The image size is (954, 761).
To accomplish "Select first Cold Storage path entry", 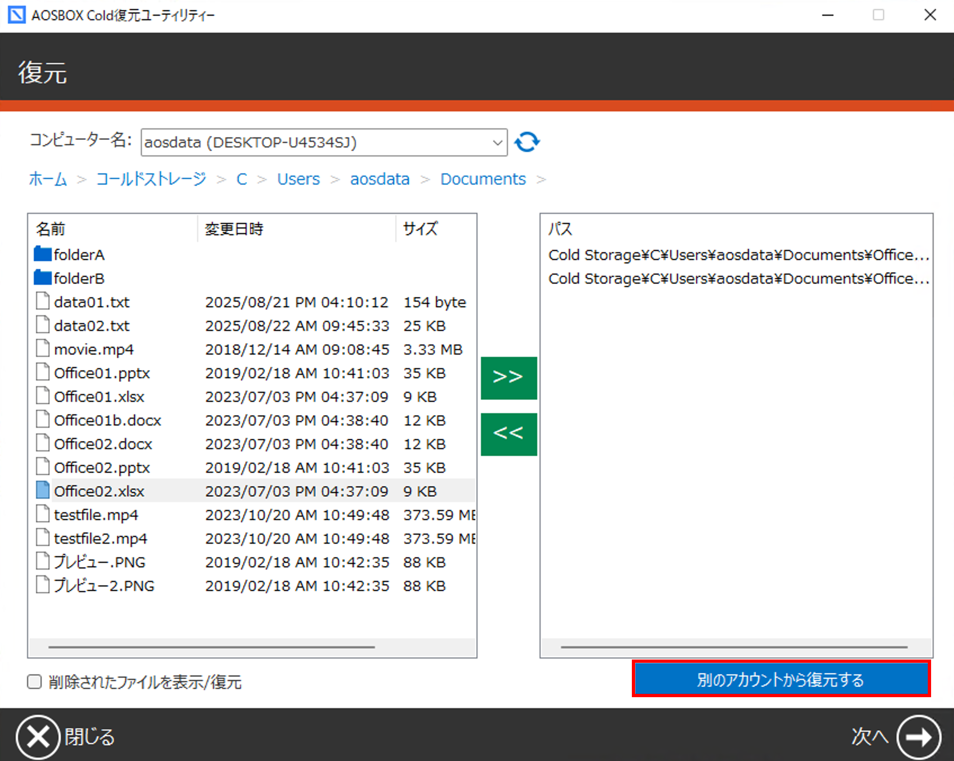I will (x=737, y=255).
